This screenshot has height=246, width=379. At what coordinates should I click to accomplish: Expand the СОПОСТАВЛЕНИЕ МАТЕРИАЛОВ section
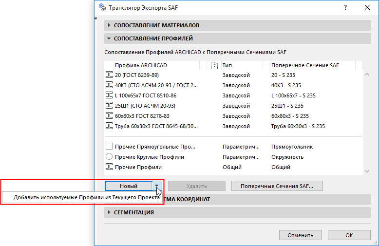pyautogui.click(x=237, y=25)
